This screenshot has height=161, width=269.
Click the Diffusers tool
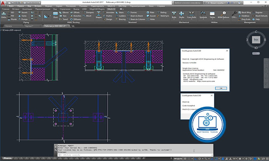(x=76, y=19)
